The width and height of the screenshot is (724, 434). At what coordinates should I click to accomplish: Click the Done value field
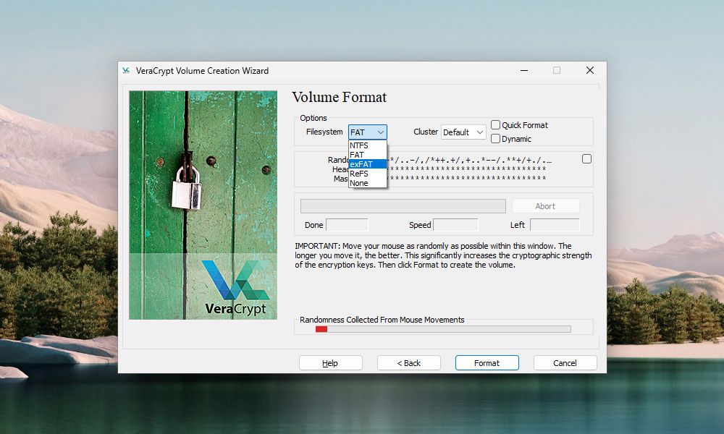pos(347,224)
